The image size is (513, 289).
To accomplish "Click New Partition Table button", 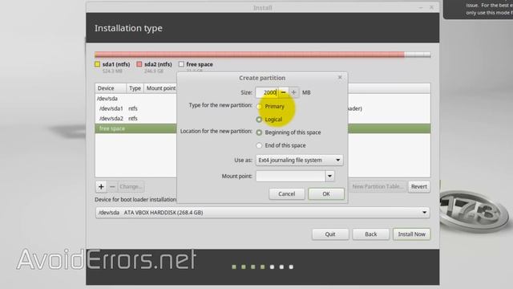I will 378,186.
